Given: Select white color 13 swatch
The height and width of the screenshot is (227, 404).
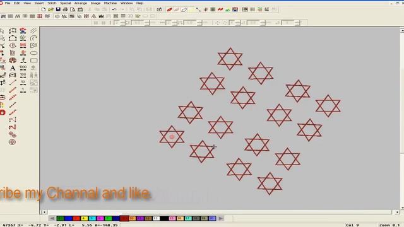Looking at the screenshot, I should 156,218.
